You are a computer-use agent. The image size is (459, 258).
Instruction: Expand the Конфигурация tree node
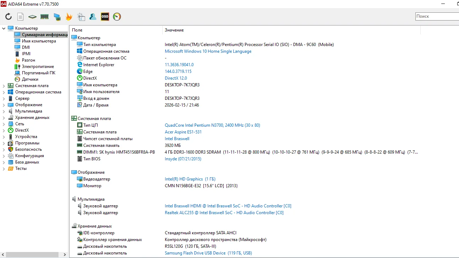click(4, 156)
